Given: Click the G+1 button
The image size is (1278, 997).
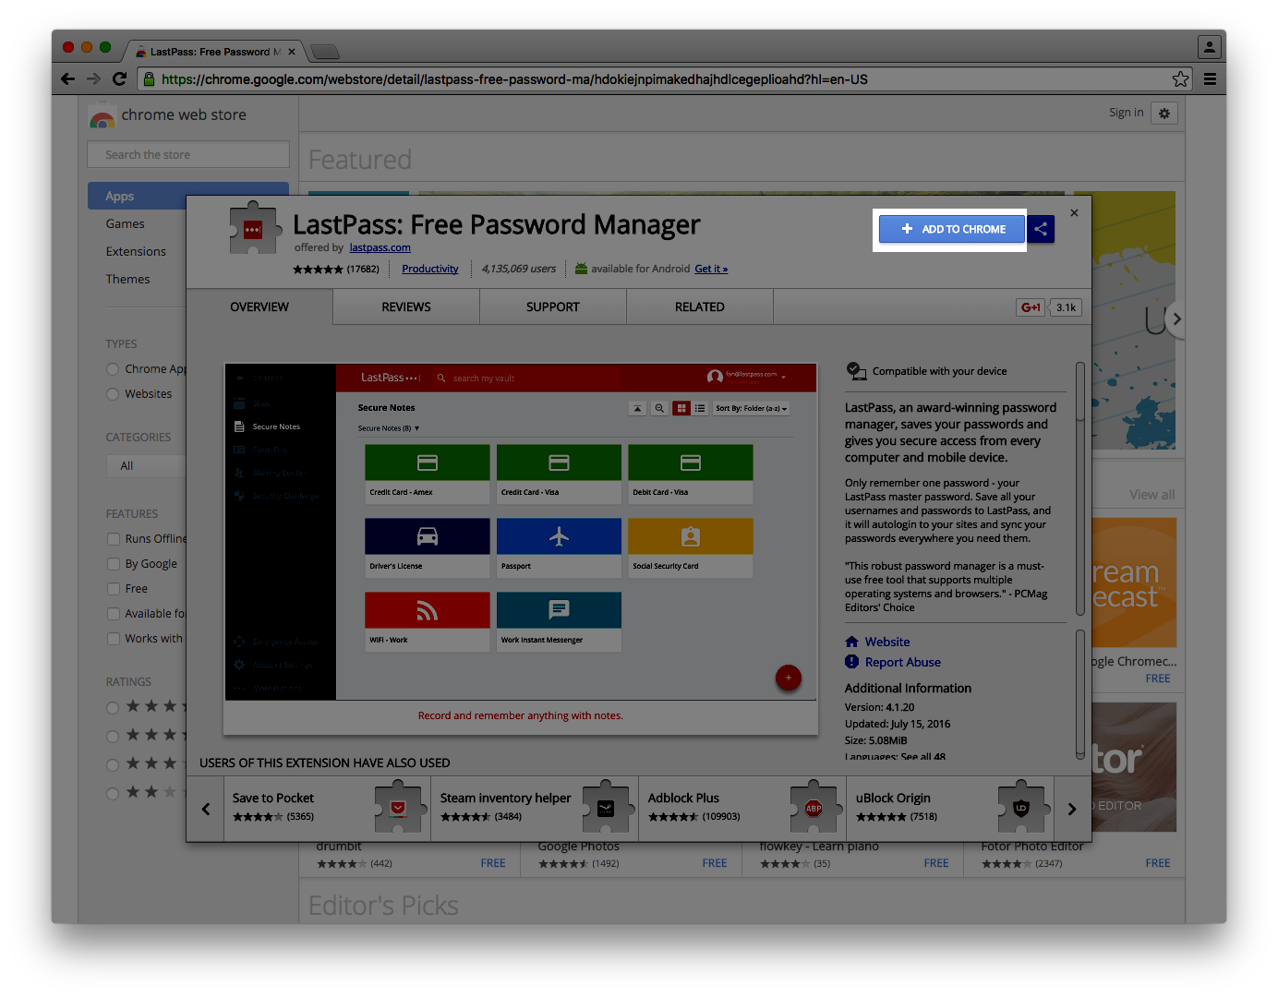Looking at the screenshot, I should tap(1031, 307).
